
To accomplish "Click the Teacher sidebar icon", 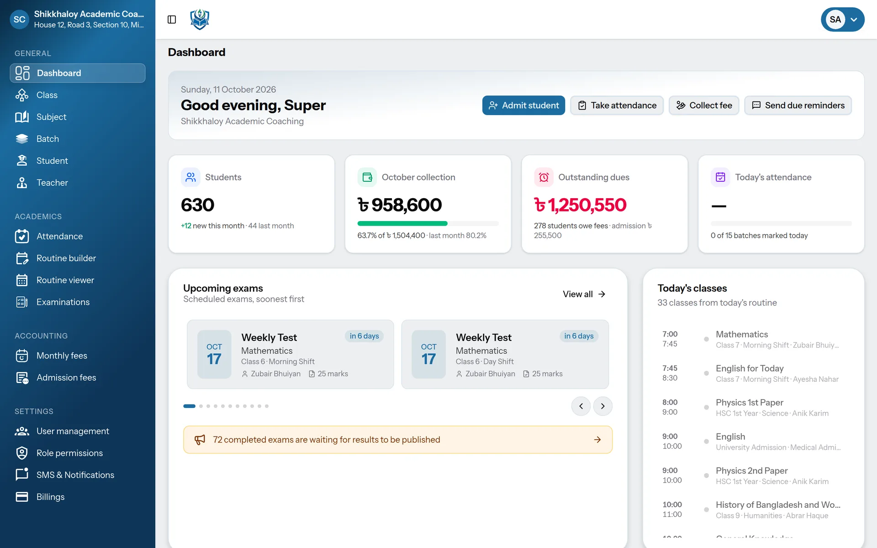I will [22, 183].
